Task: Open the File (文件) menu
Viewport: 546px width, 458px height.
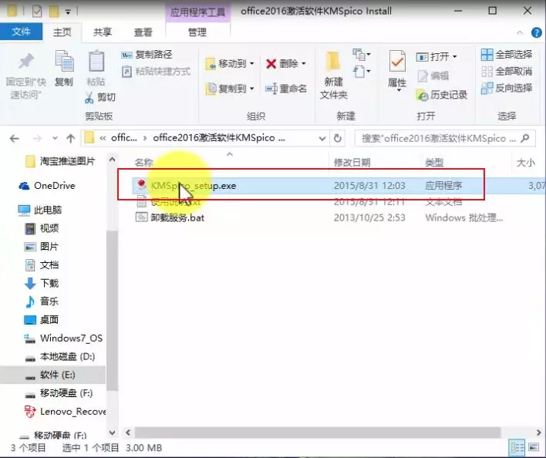Action: click(22, 32)
